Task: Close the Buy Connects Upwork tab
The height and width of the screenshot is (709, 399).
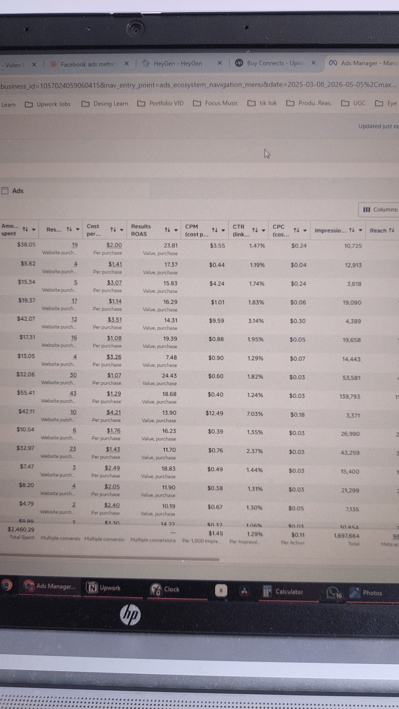Action: [x=314, y=63]
